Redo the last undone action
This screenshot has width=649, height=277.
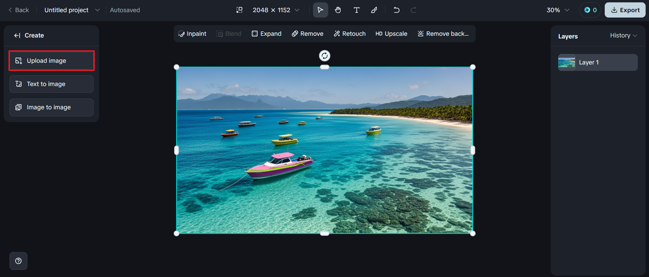pos(413,10)
